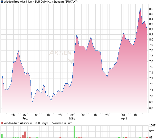Click the date label '09.' in March

coord(84,115)
